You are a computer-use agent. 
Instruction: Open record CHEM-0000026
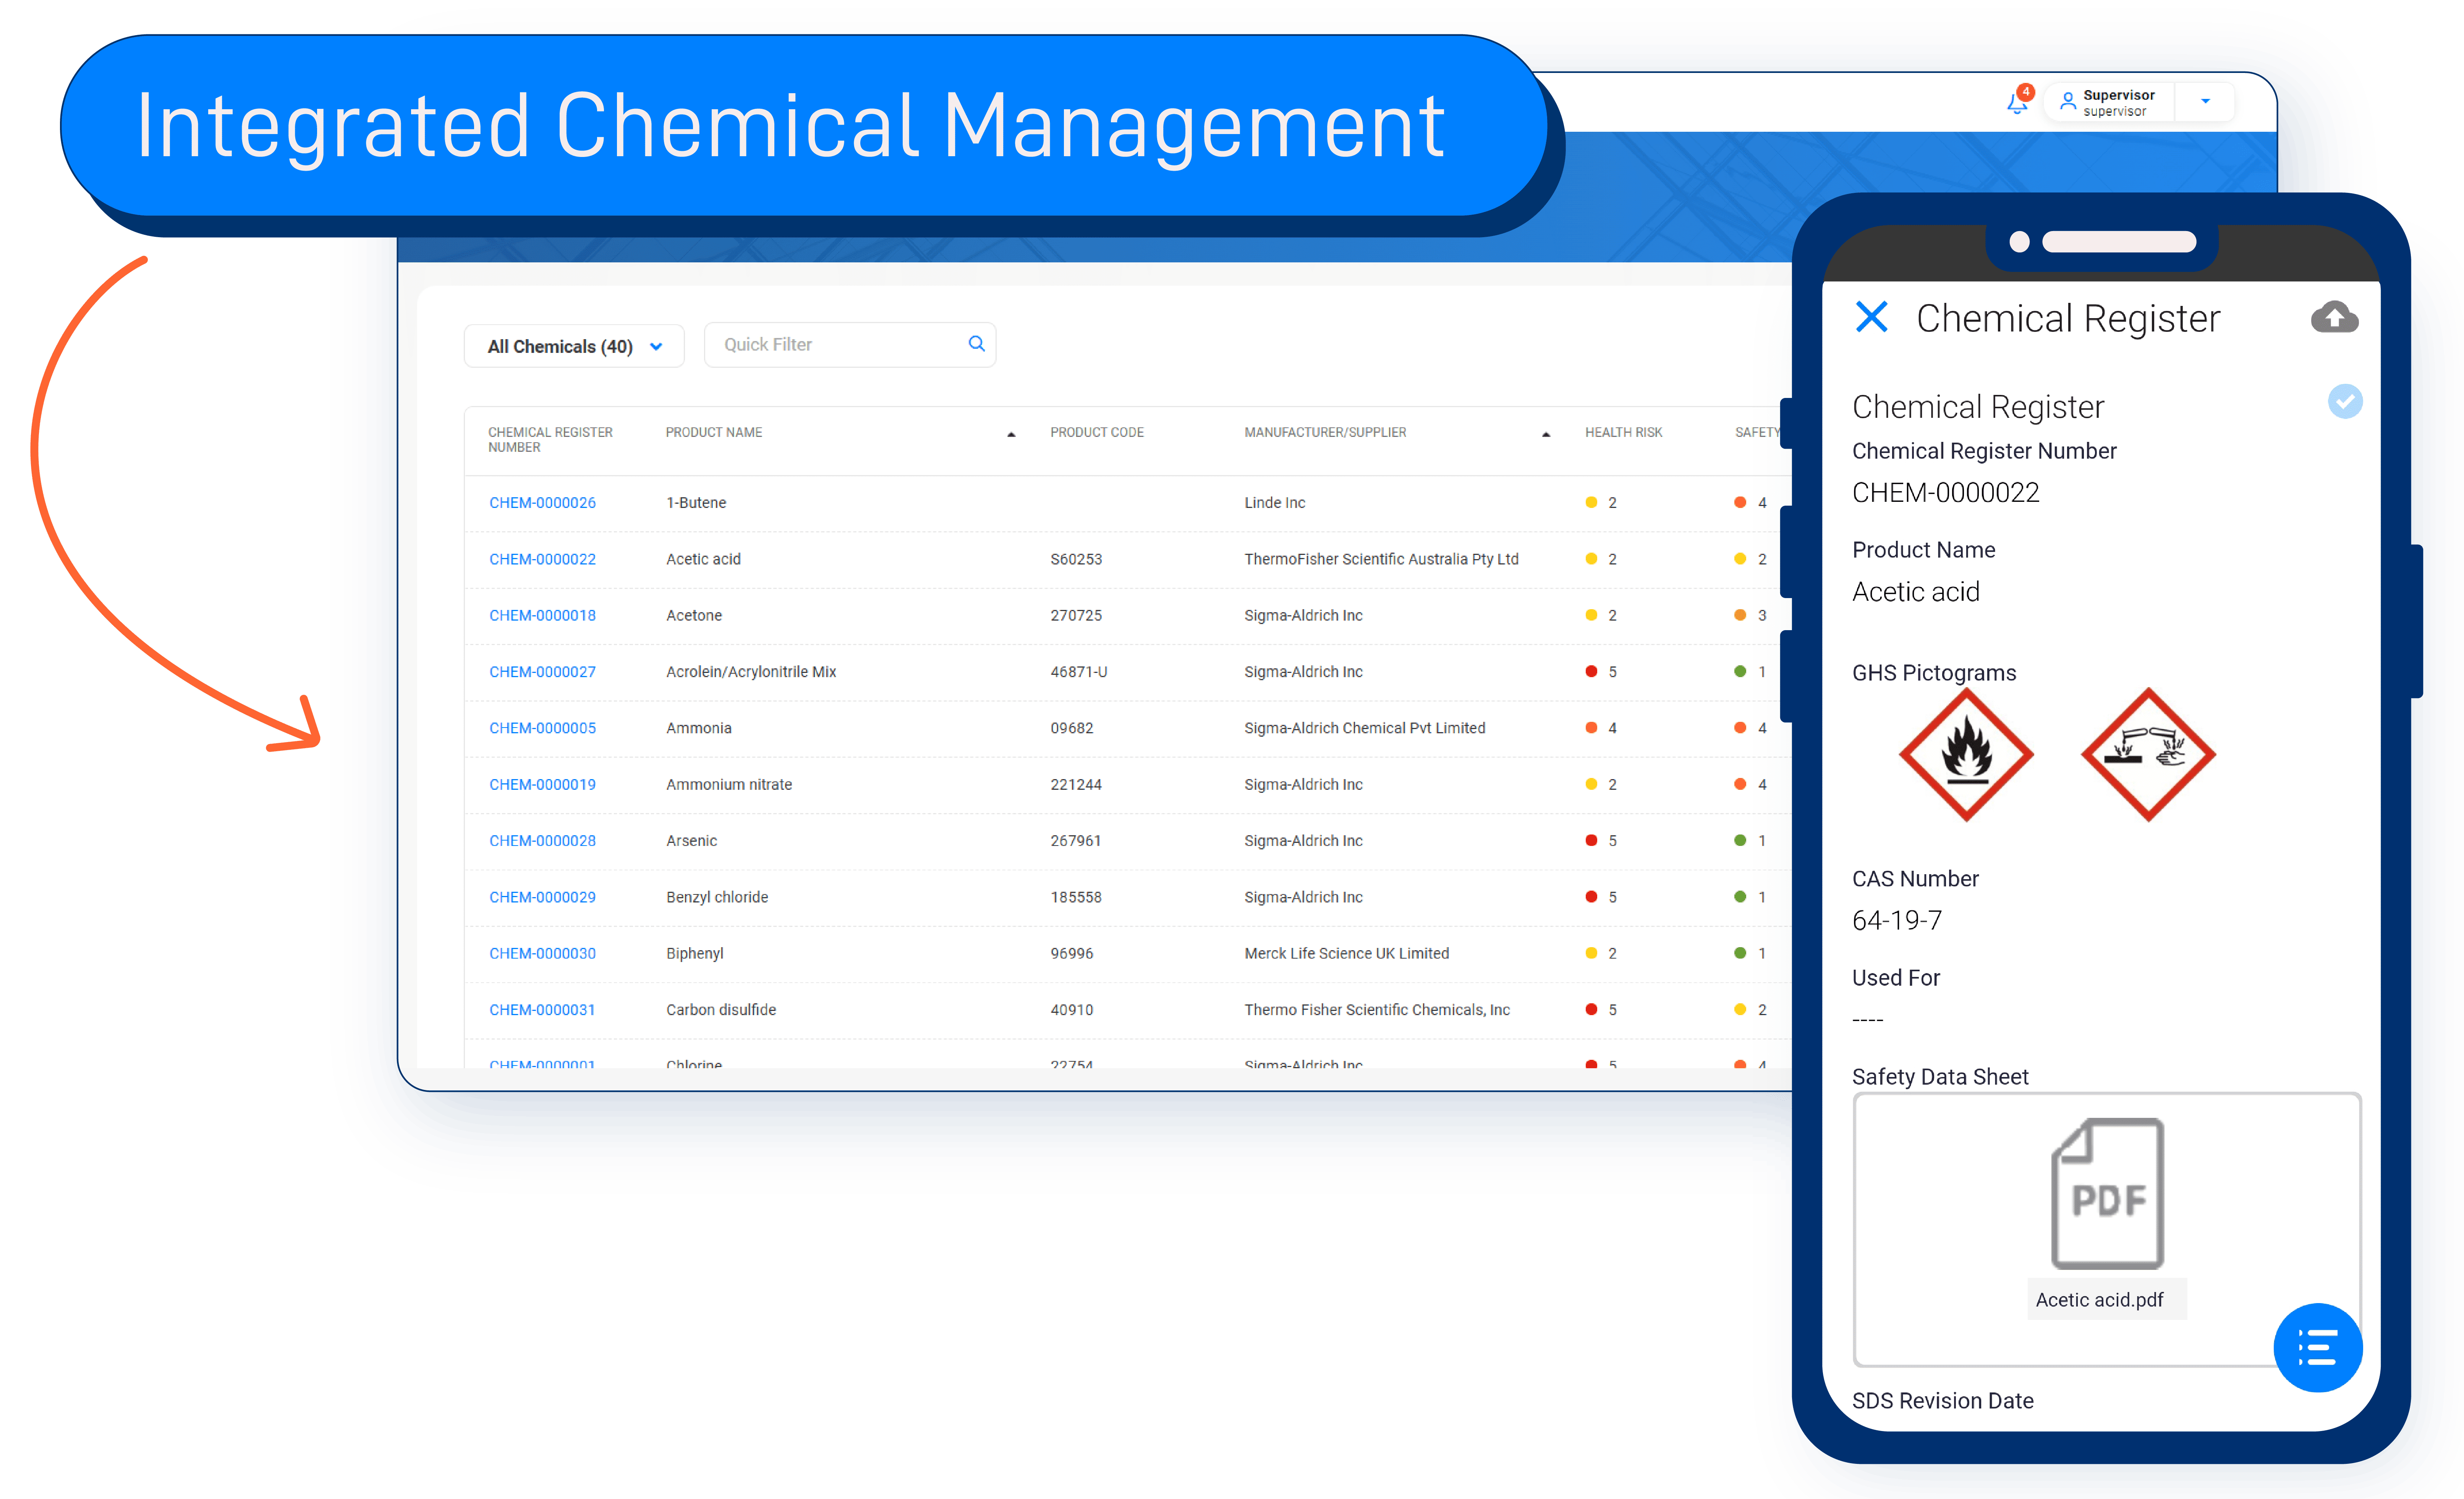click(x=542, y=503)
